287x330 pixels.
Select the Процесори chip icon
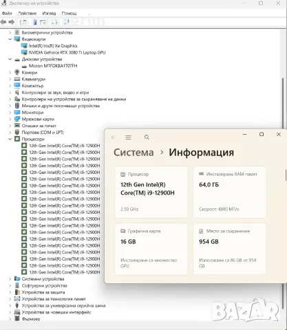(17, 139)
